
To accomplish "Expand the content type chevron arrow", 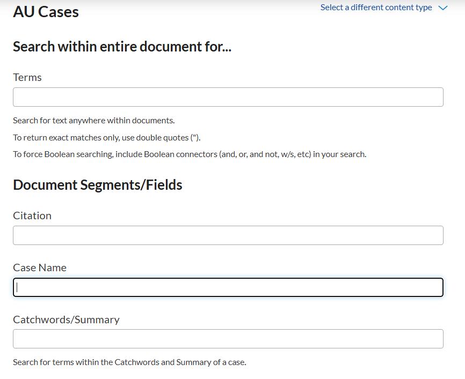I will (x=443, y=8).
